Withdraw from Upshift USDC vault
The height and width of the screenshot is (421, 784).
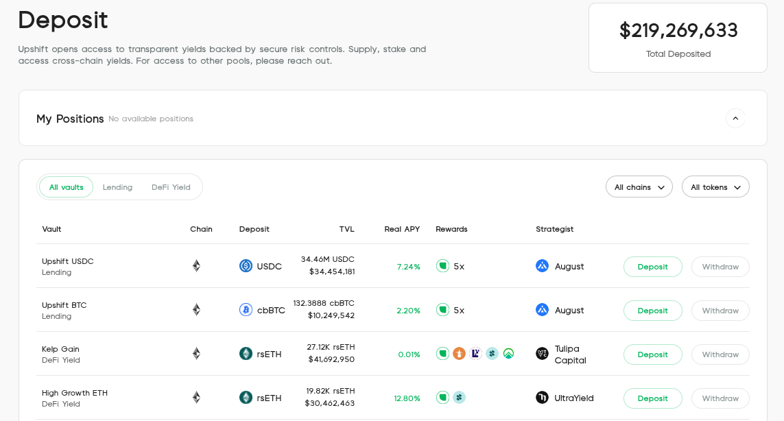point(720,267)
